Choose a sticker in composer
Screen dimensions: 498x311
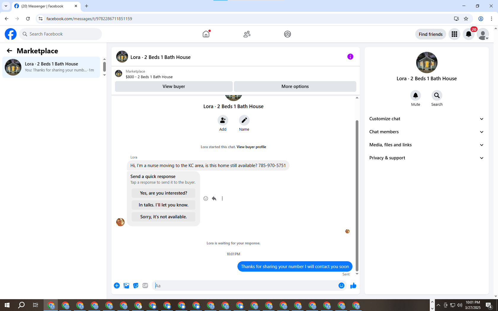point(136,286)
